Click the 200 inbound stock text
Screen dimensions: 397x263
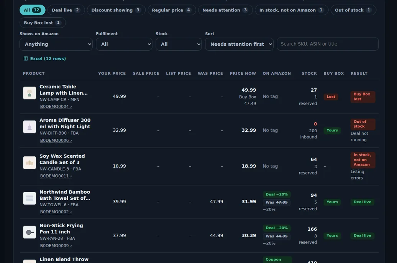click(x=308, y=134)
